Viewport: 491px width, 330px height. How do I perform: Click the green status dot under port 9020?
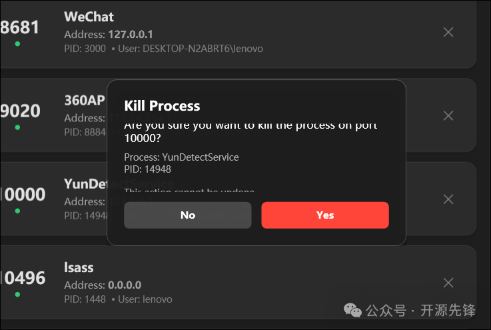tap(17, 127)
